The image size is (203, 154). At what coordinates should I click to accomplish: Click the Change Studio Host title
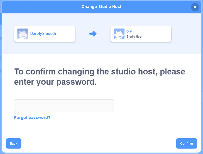[101, 7]
